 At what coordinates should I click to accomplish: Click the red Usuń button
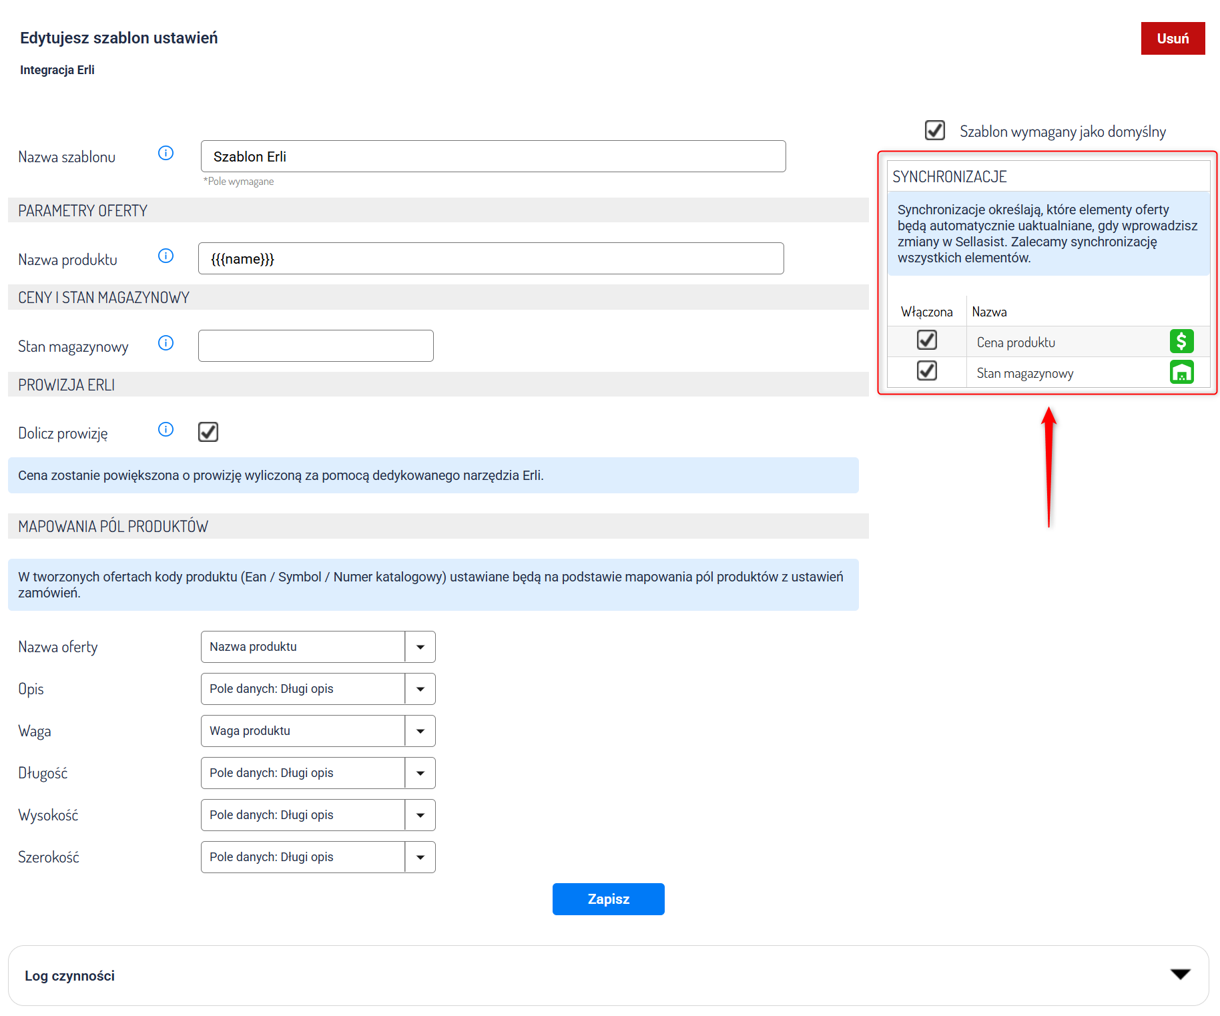point(1173,39)
